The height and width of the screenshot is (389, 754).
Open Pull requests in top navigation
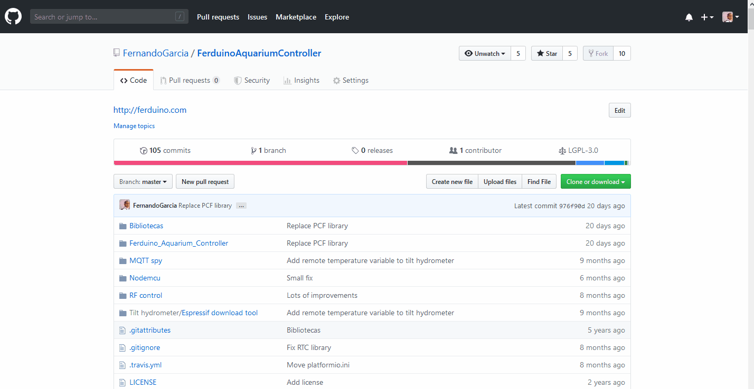tap(218, 17)
